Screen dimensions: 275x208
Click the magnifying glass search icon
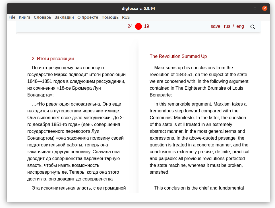pos(253,27)
